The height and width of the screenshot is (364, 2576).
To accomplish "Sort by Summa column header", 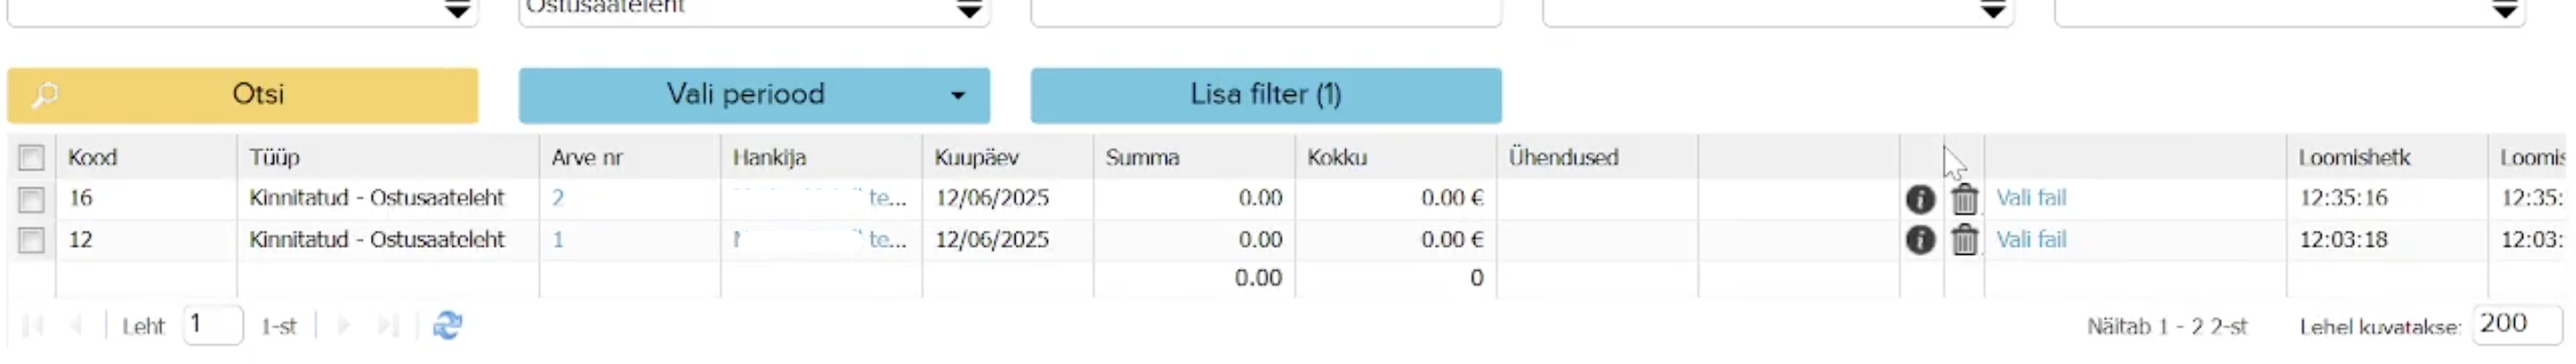I will (1142, 157).
